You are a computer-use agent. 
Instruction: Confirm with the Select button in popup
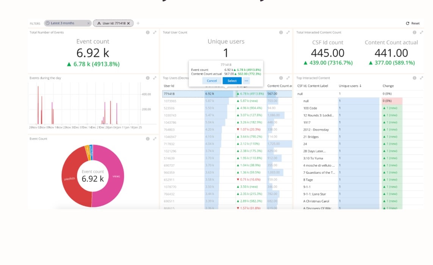[232, 81]
